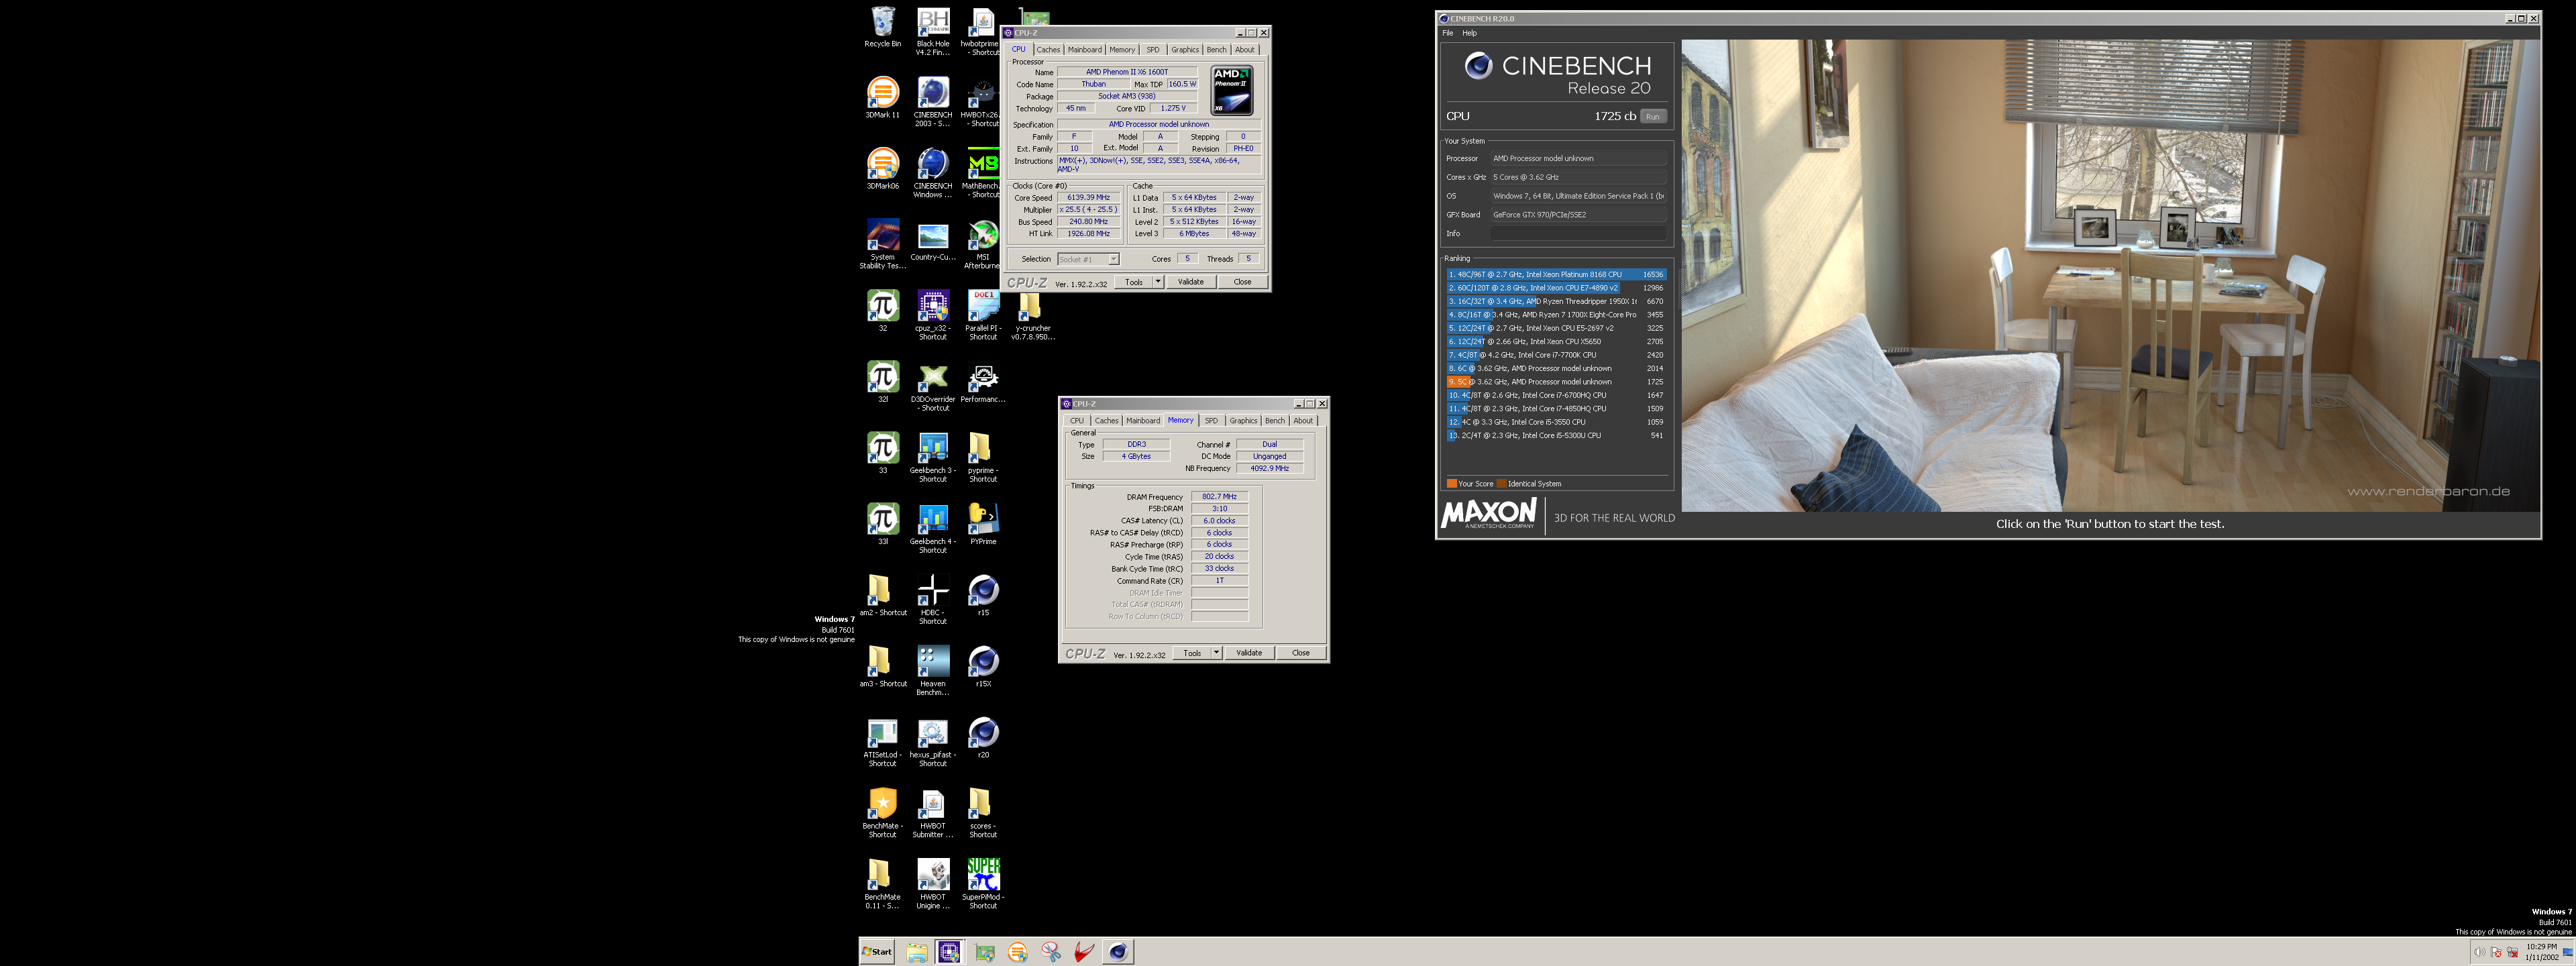
Task: Select ranking row 3 Ryzen Threadripper 1950X
Action: [x=1555, y=301]
